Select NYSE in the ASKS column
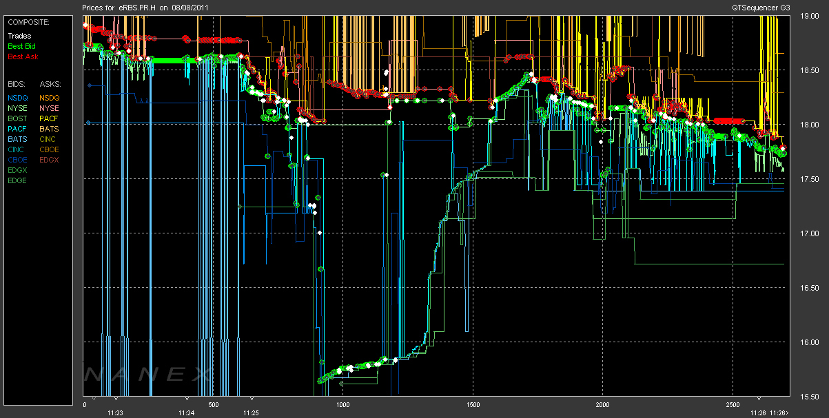Screen dimensions: 829x418 point(49,108)
